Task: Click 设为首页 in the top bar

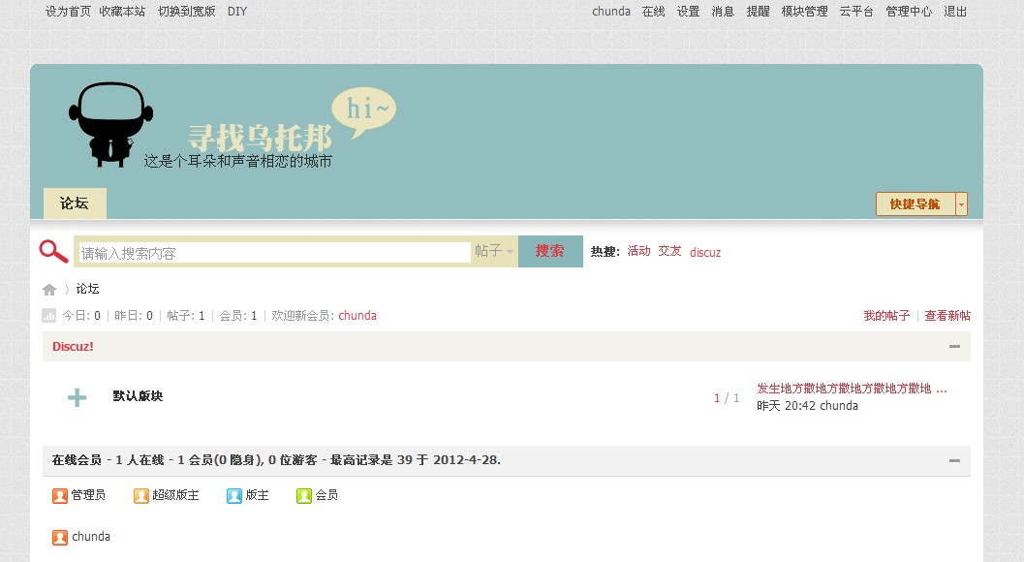Action: pos(68,11)
